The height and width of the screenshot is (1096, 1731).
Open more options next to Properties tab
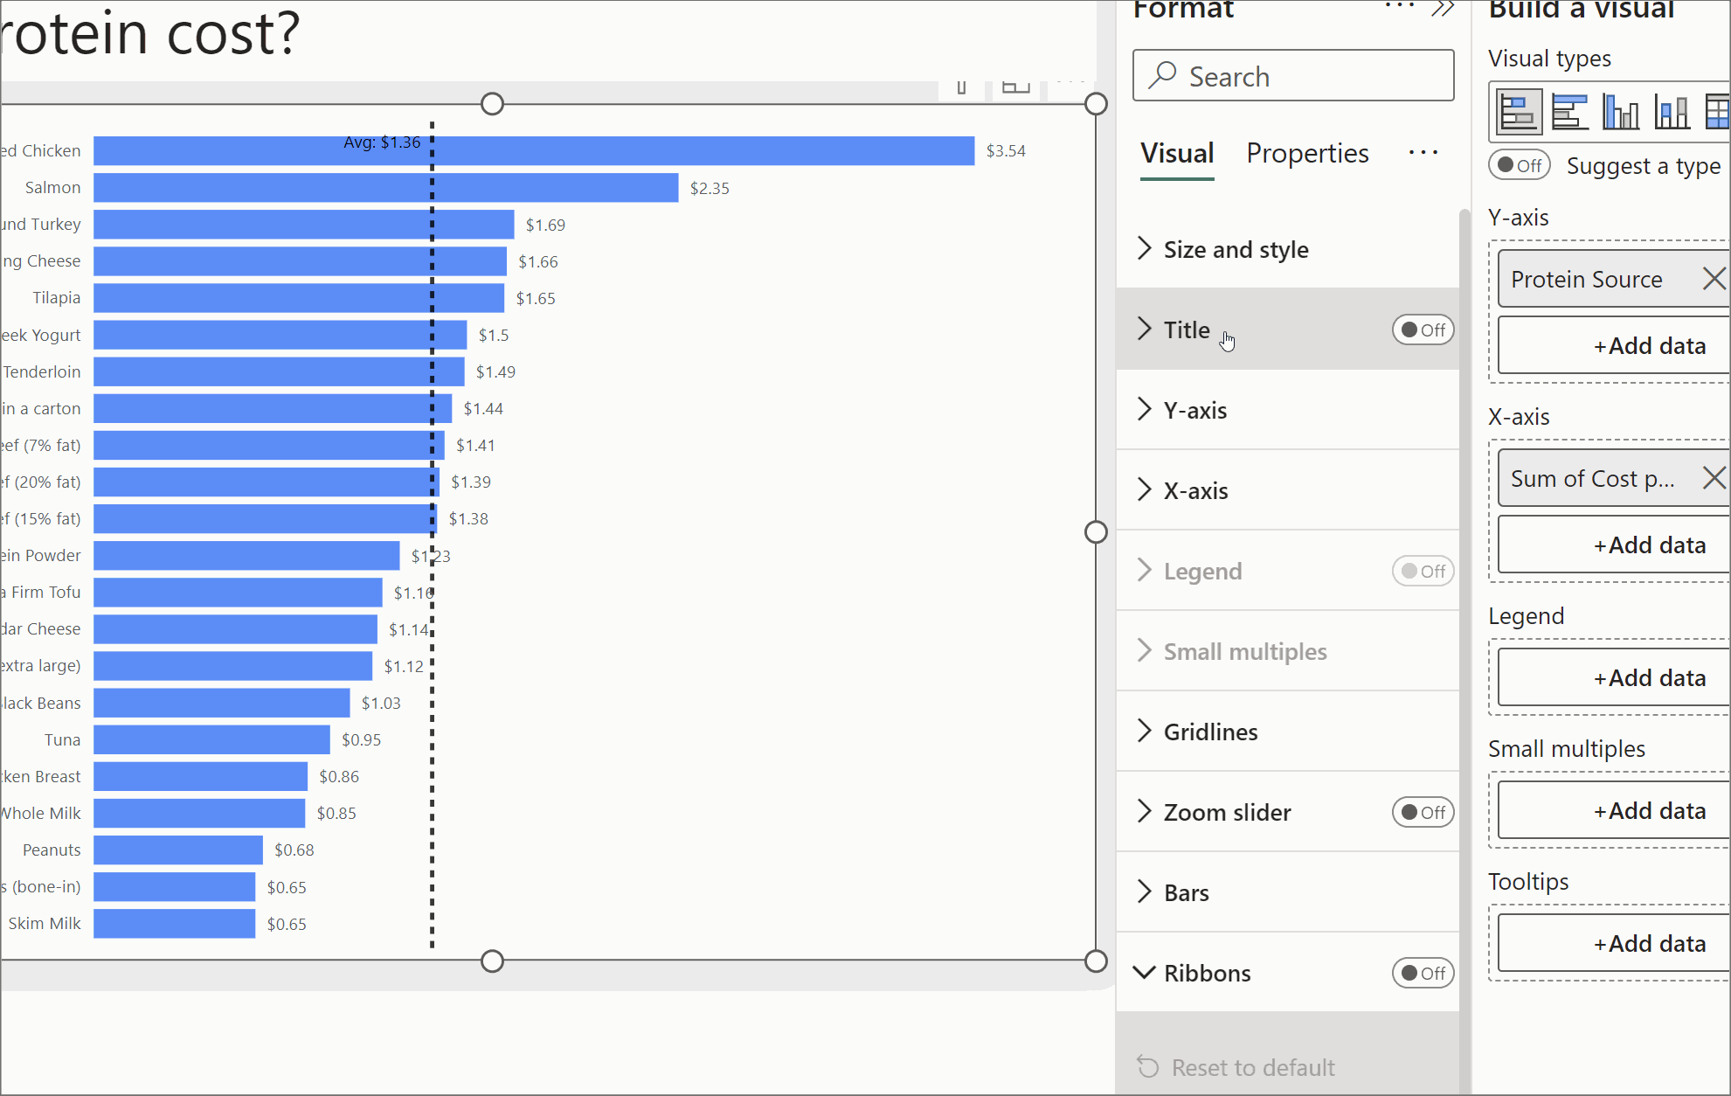(x=1423, y=153)
